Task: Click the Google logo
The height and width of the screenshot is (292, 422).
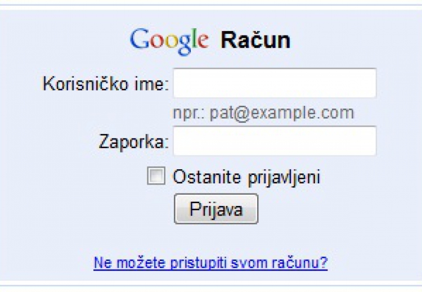Action: pyautogui.click(x=169, y=42)
